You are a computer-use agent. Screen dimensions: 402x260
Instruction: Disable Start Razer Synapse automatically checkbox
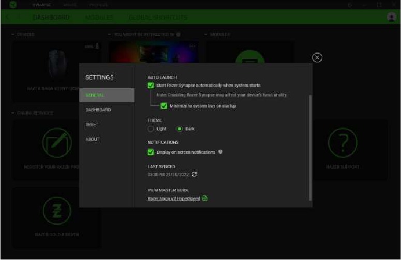click(151, 85)
